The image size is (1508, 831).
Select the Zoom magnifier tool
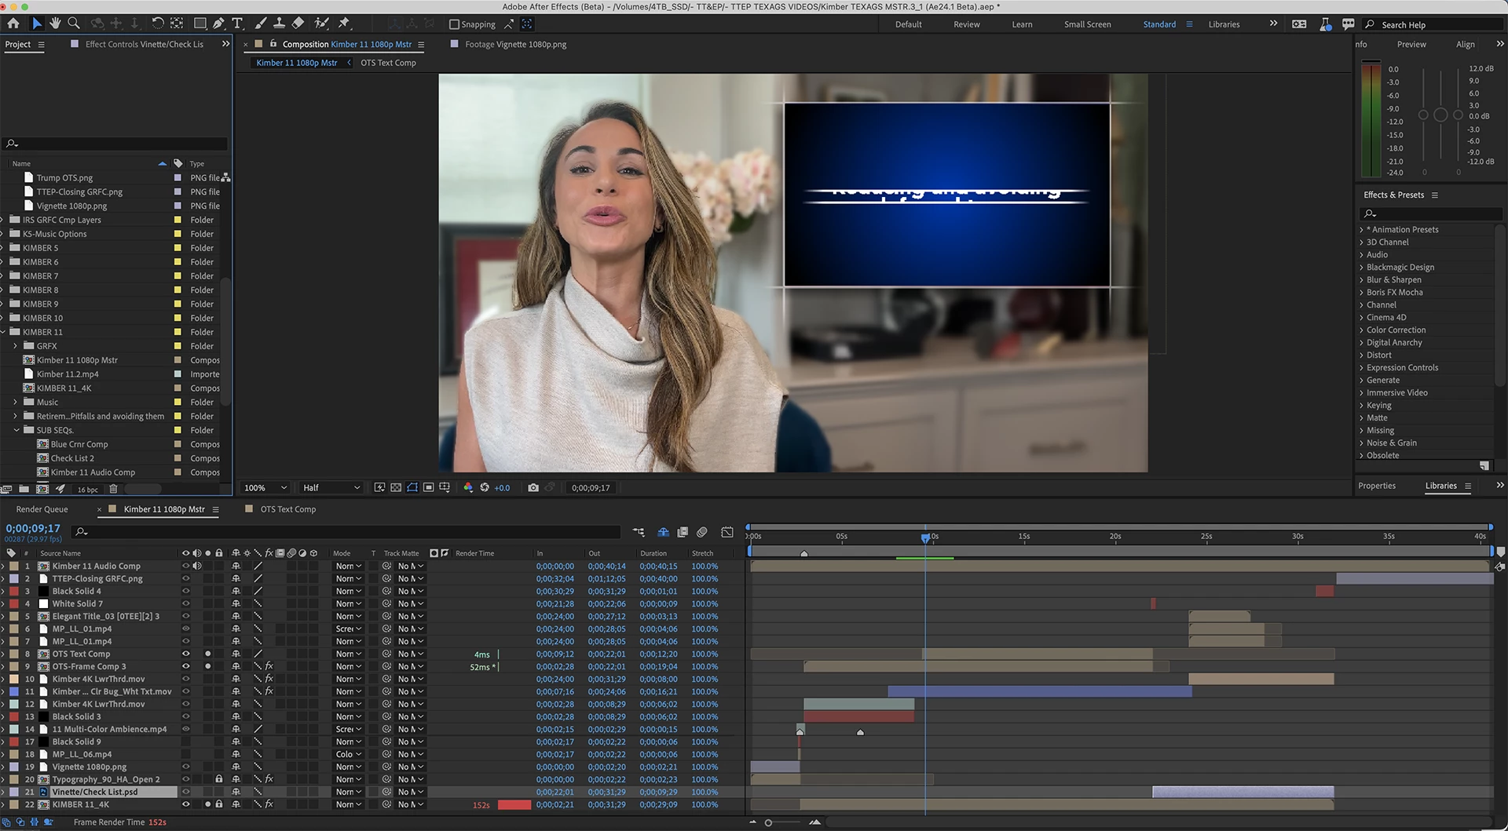coord(74,24)
